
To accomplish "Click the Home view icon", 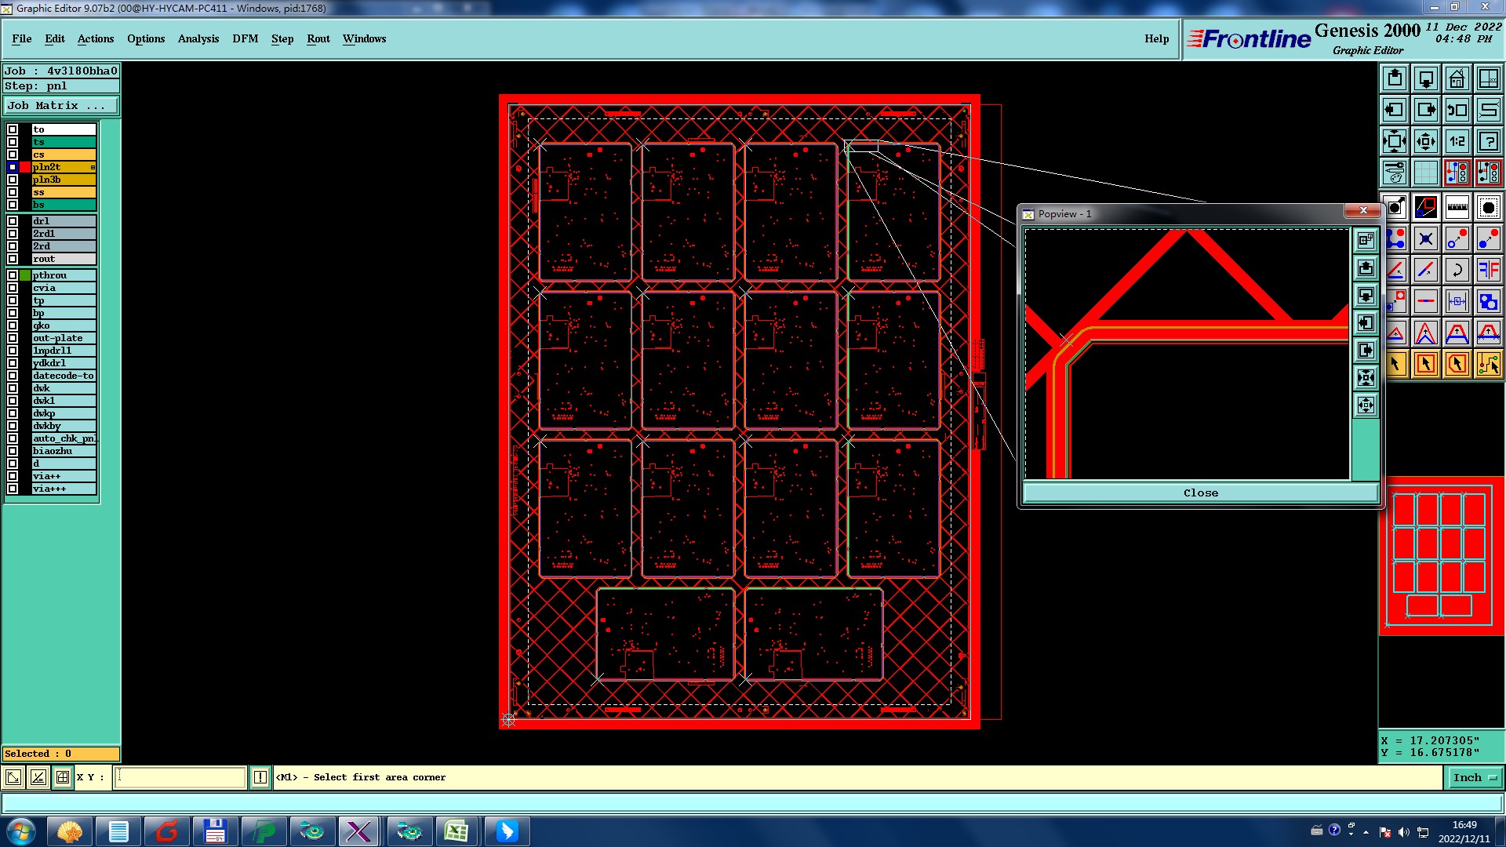I will pyautogui.click(x=1457, y=78).
